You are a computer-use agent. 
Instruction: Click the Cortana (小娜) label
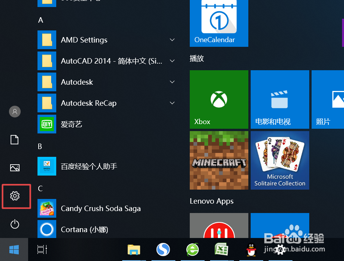(x=84, y=229)
